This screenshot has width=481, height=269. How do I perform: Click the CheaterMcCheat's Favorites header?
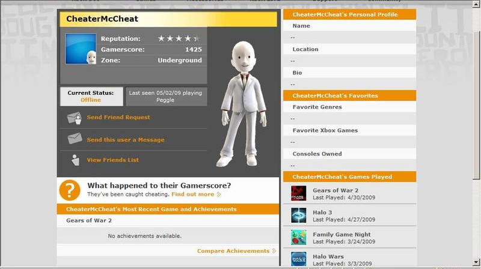point(349,95)
